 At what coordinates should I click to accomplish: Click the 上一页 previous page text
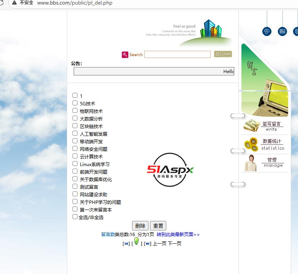(x=160, y=244)
